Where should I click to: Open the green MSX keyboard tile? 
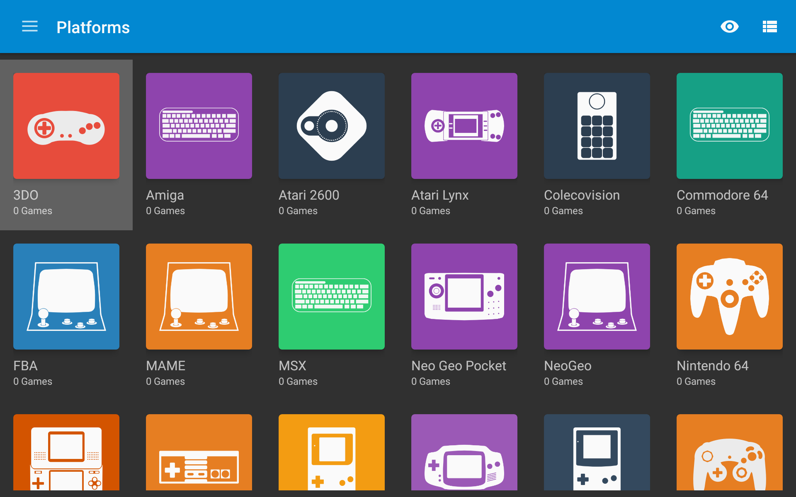point(332,297)
